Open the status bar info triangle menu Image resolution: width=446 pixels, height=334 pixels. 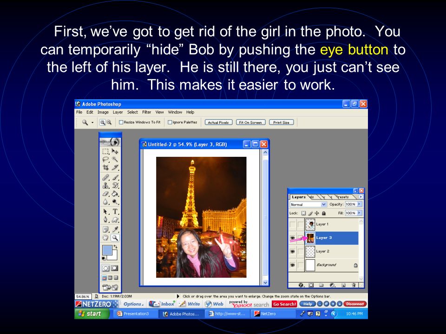coord(178,296)
